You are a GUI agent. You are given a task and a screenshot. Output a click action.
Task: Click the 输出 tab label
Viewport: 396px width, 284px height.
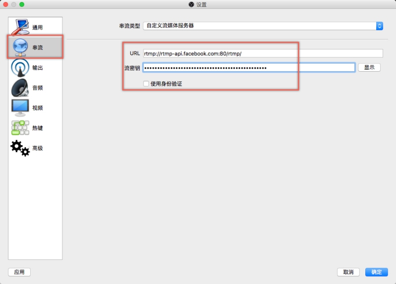click(x=38, y=68)
